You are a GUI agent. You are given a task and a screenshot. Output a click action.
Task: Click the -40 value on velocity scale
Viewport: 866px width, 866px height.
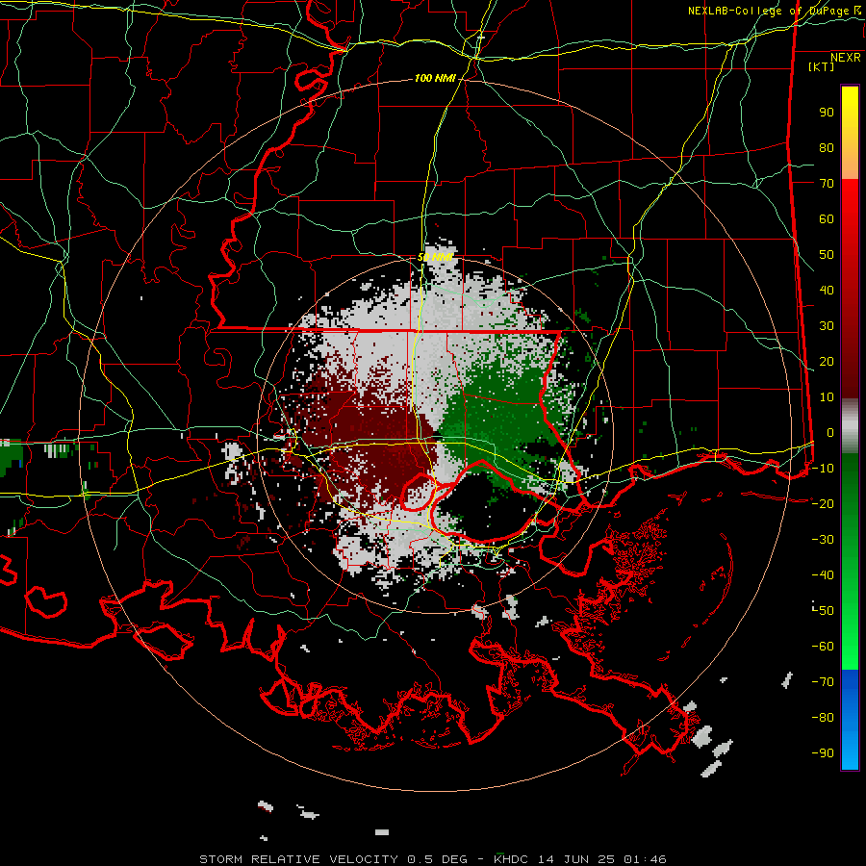(823, 575)
